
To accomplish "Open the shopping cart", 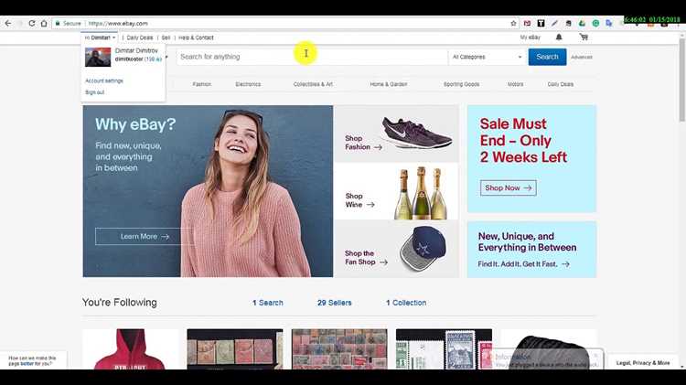I will click(x=584, y=37).
